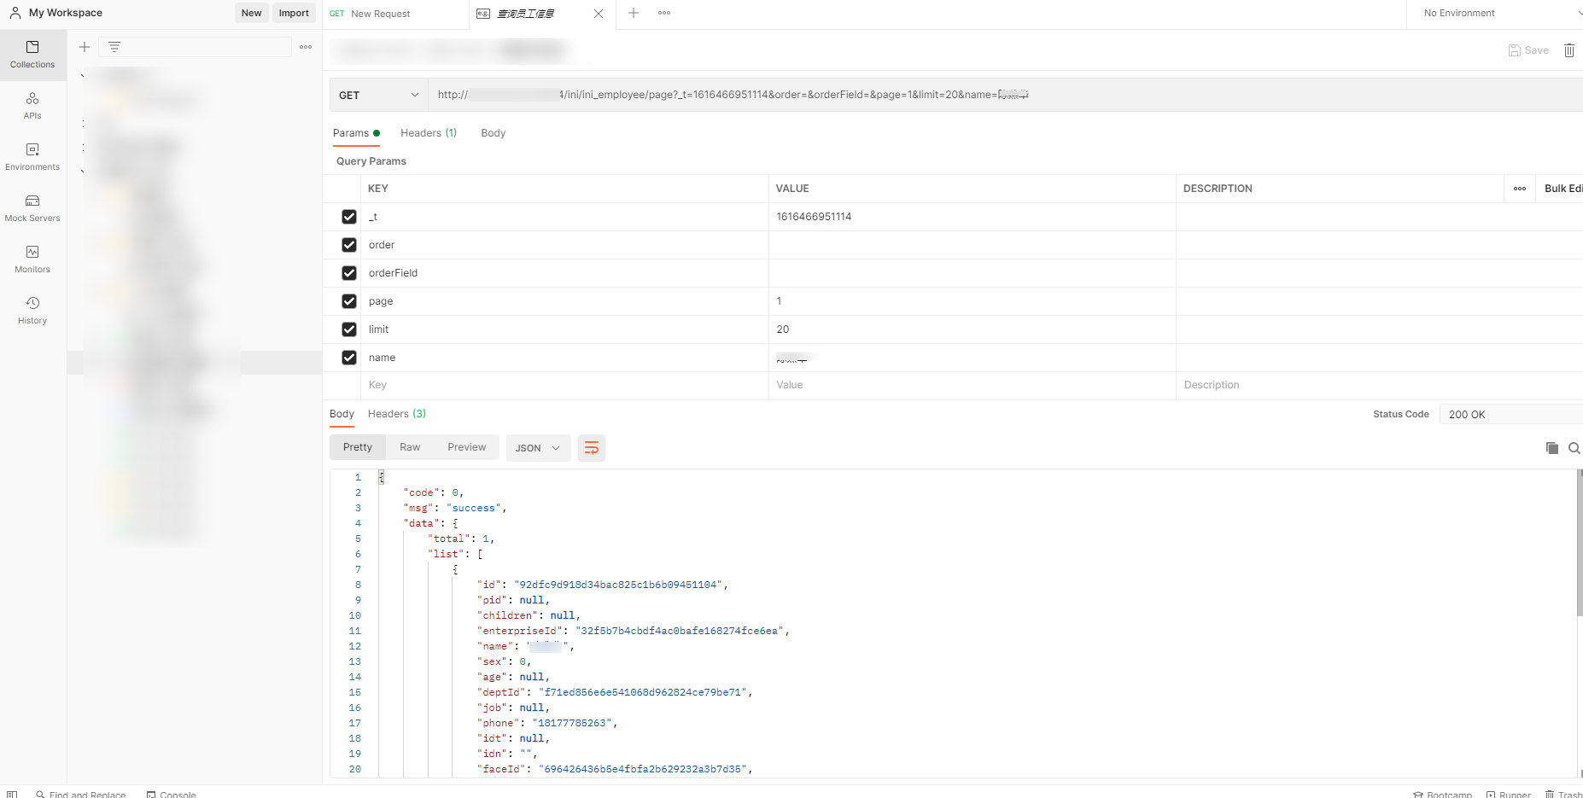Copy response body with the copy icon
1583x798 pixels.
tap(1551, 448)
